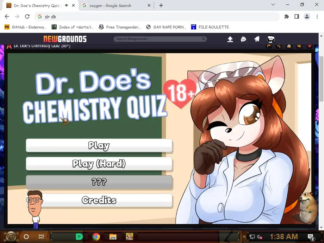
Task: Click the page vertical scrollbar thumb
Action: [321, 79]
